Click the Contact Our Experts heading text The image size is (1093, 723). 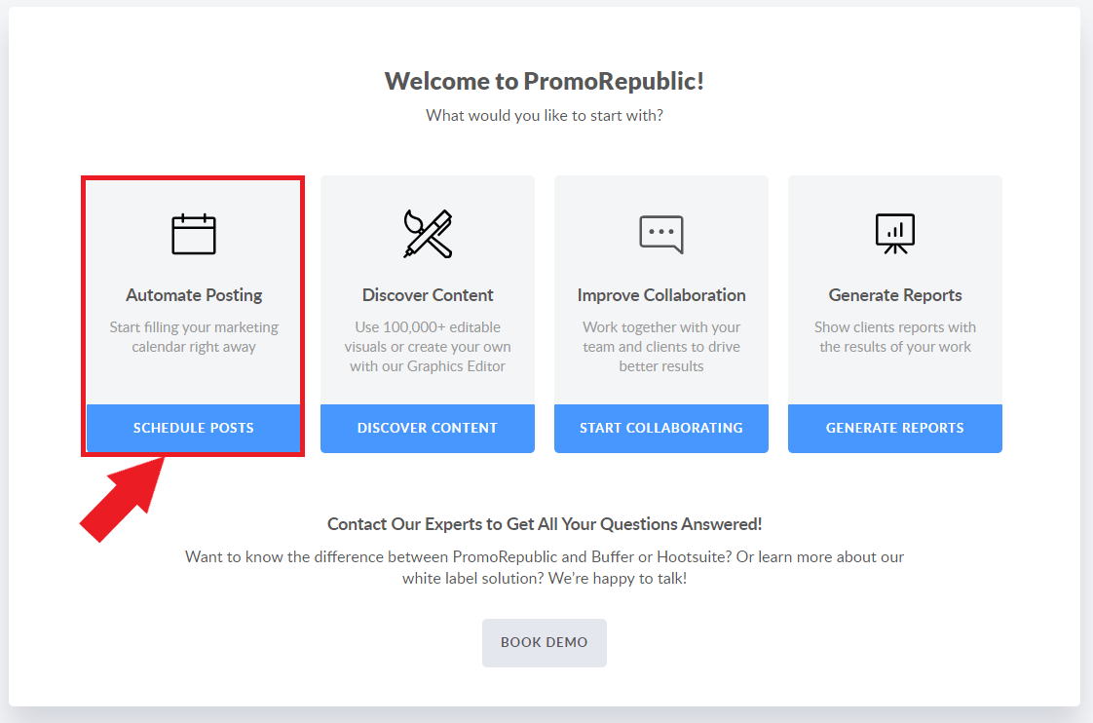(x=545, y=523)
